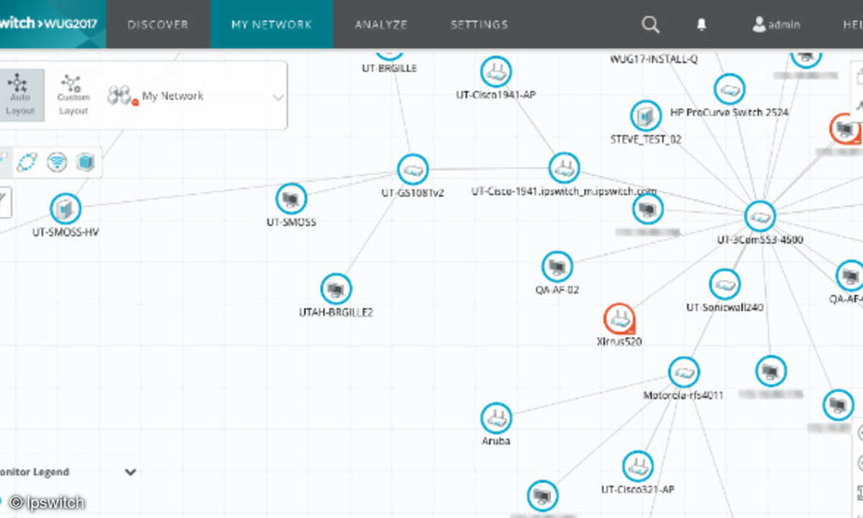Open the My Network map selector
Screen dimensions: 863x518
194,96
